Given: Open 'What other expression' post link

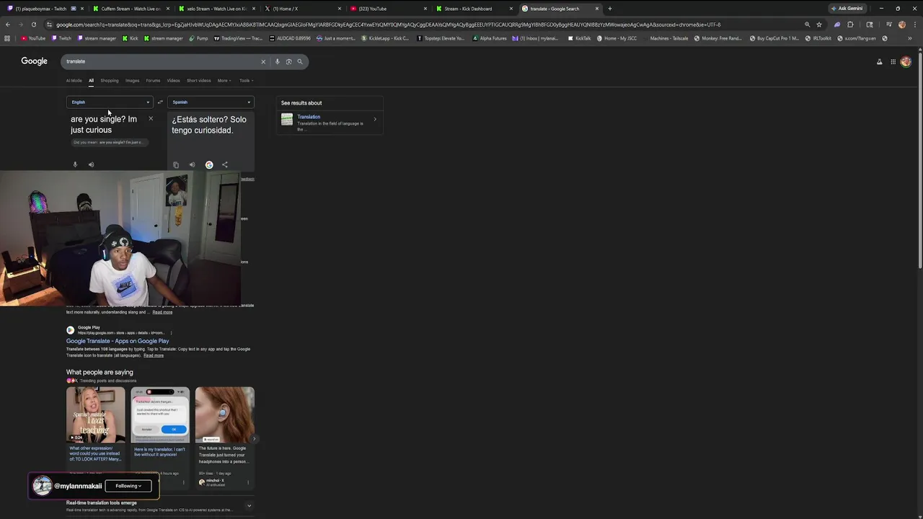Looking at the screenshot, I should click(95, 453).
